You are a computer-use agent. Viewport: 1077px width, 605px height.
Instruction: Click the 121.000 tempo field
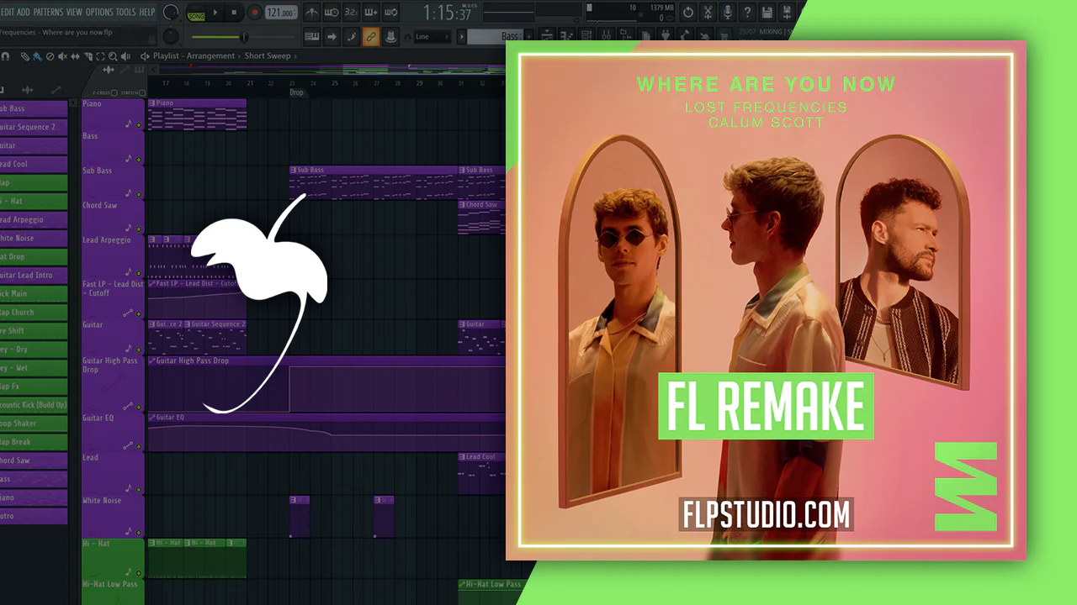(281, 13)
